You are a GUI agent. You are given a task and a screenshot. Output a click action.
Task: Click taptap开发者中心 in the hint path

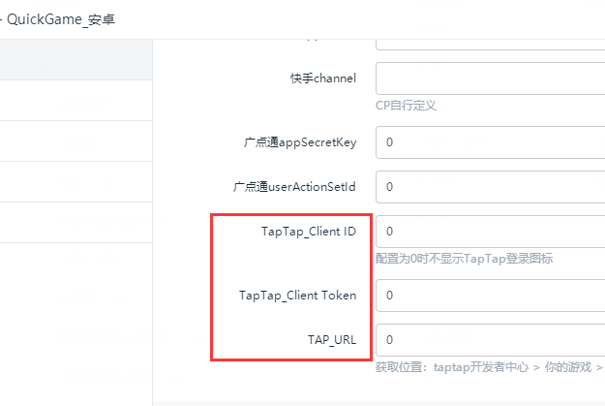pos(481,367)
